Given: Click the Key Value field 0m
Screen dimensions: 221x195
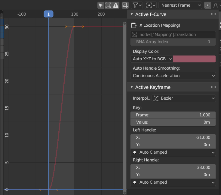Looking at the screenshot, I should [173, 122].
